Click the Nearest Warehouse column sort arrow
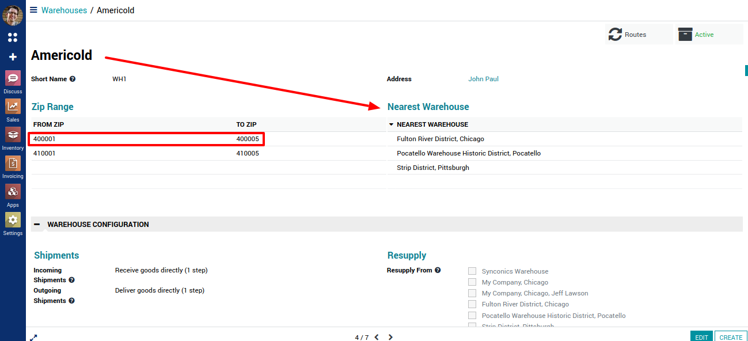 coord(392,124)
